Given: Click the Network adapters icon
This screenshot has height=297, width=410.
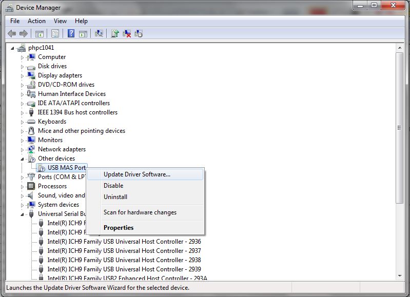Looking at the screenshot, I should (x=31, y=149).
